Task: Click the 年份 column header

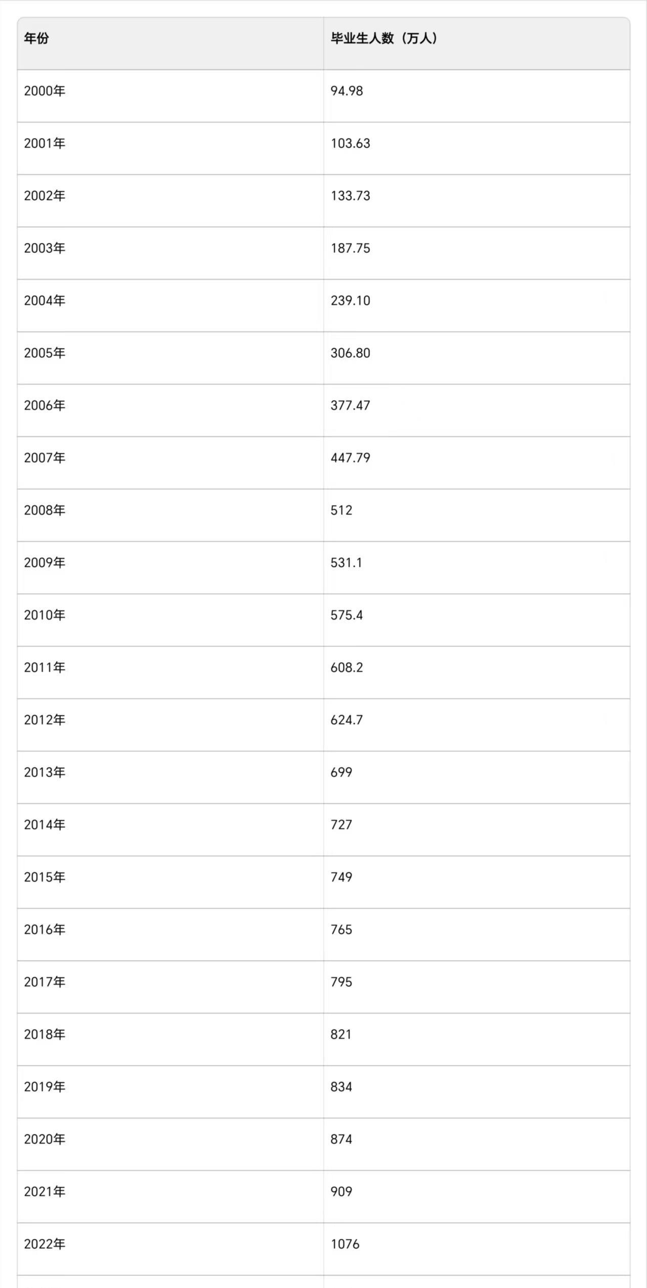Action: [x=36, y=38]
